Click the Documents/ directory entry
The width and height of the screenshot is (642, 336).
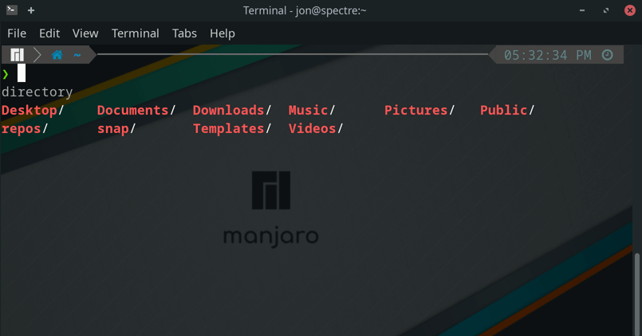[136, 111]
